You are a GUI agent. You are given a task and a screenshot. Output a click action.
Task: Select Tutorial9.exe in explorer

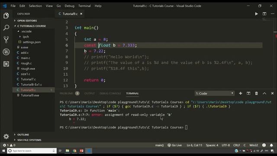[x=30, y=95]
